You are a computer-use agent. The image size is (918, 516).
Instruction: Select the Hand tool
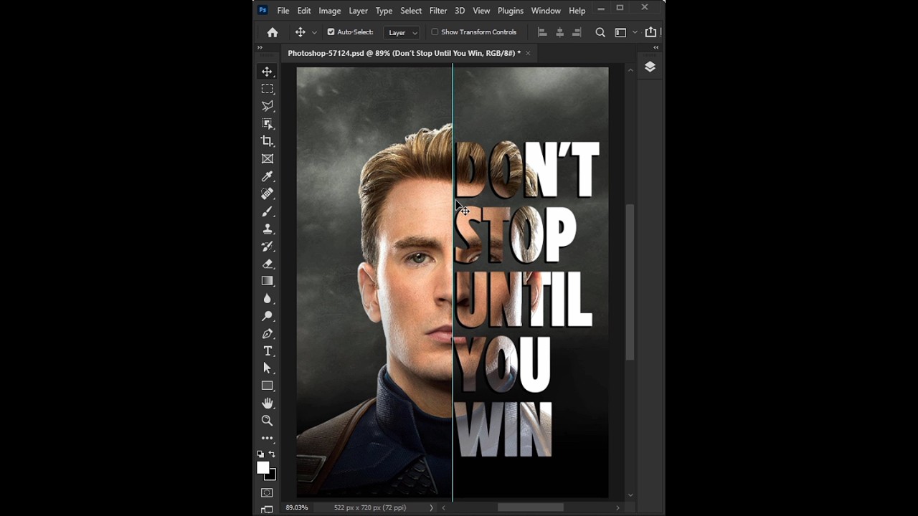pyautogui.click(x=267, y=403)
